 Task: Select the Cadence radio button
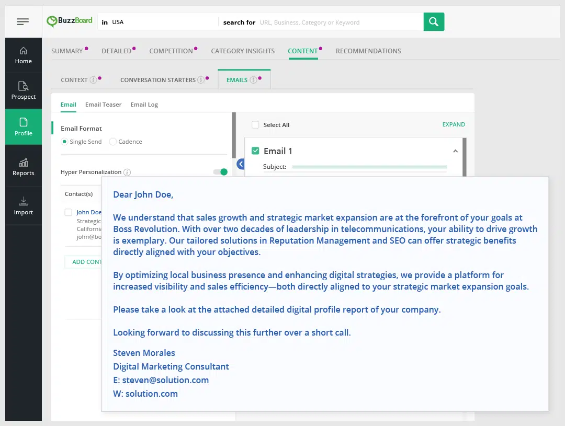pyautogui.click(x=113, y=142)
